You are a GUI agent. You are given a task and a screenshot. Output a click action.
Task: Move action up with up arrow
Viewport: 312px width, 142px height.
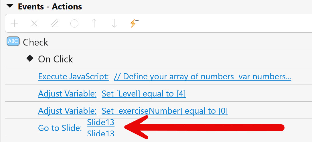[x=94, y=23]
